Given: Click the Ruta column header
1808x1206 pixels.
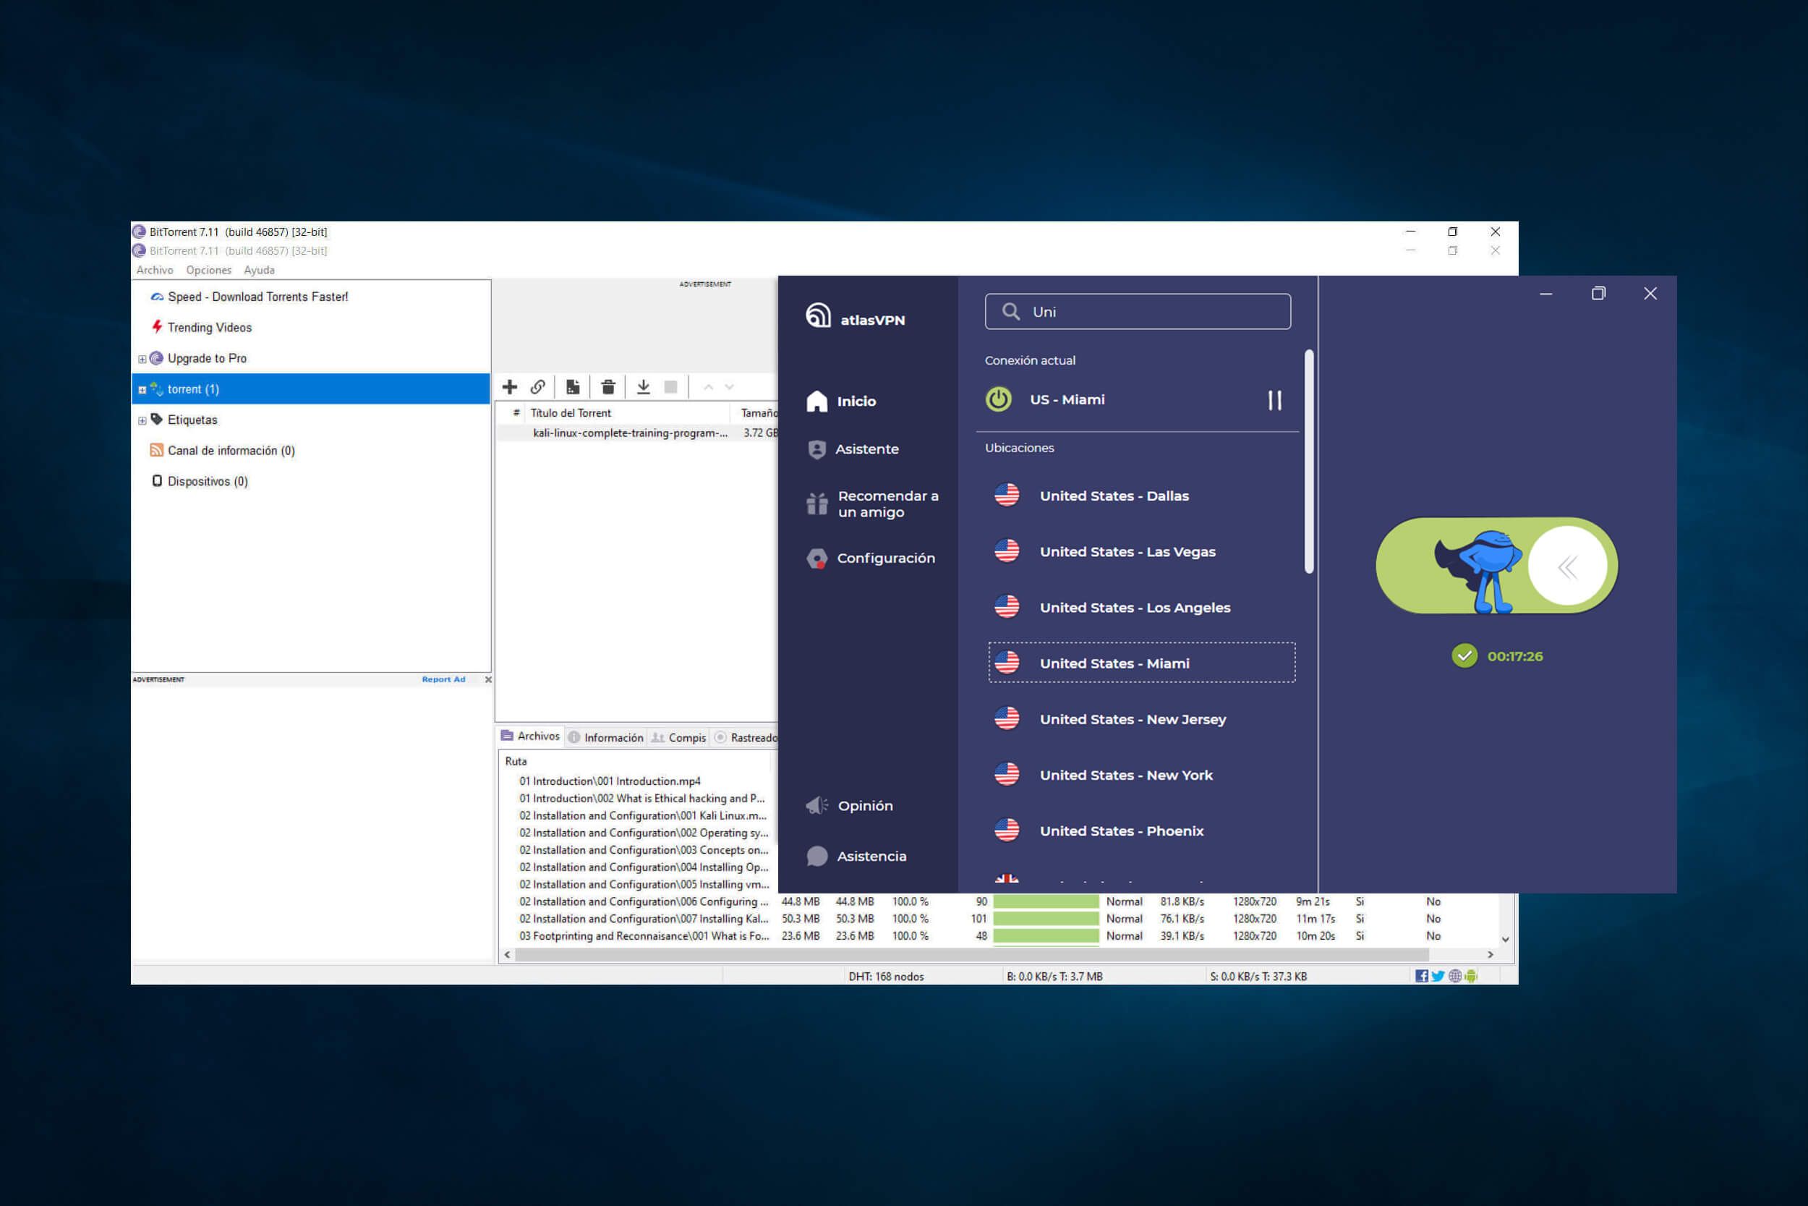Looking at the screenshot, I should tap(516, 762).
